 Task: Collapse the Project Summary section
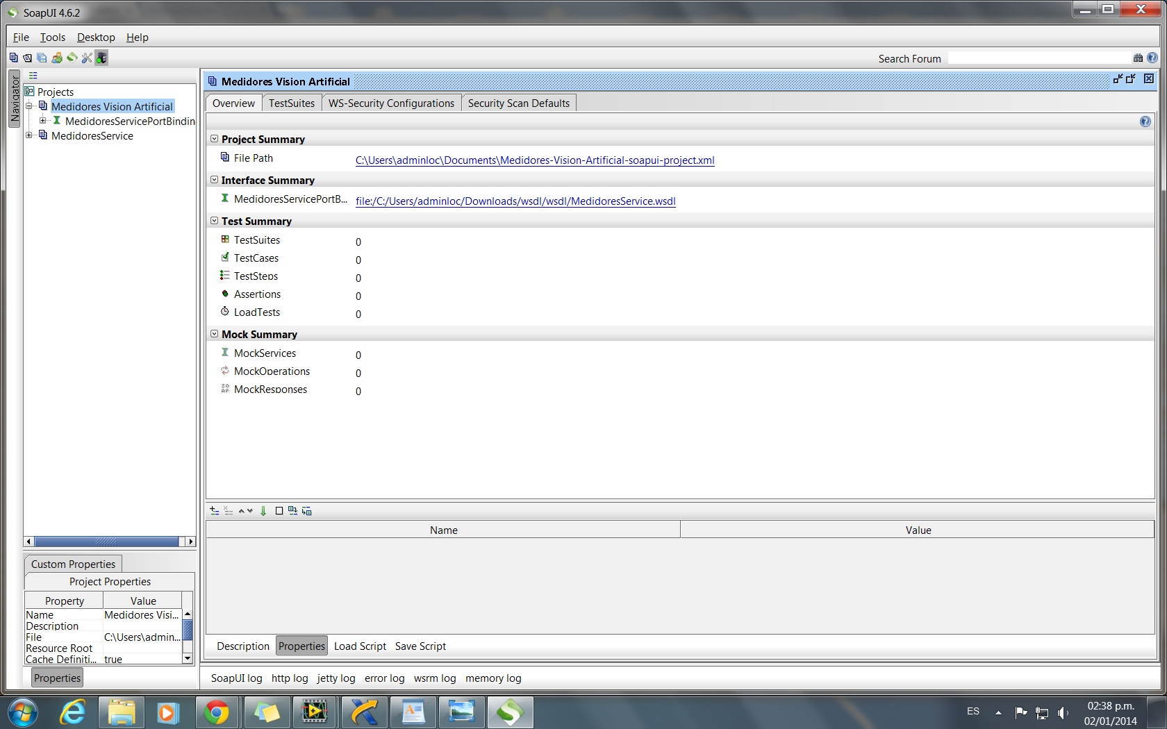pos(215,139)
